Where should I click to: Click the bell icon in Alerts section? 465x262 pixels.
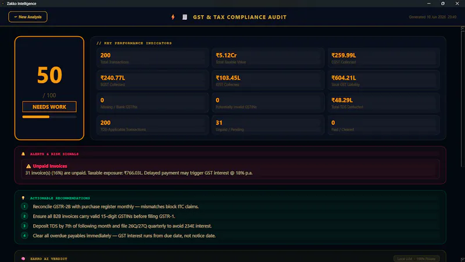(23, 154)
